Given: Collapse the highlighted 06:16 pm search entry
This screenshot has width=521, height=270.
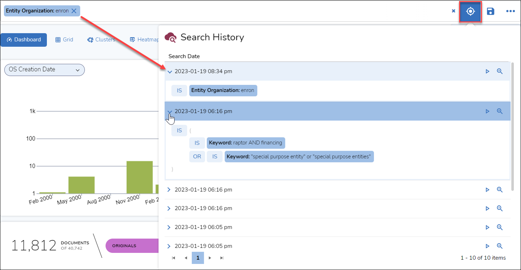Looking at the screenshot, I should (x=170, y=111).
